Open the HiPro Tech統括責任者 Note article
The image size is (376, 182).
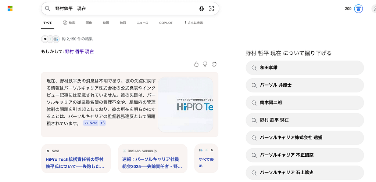click(75, 163)
